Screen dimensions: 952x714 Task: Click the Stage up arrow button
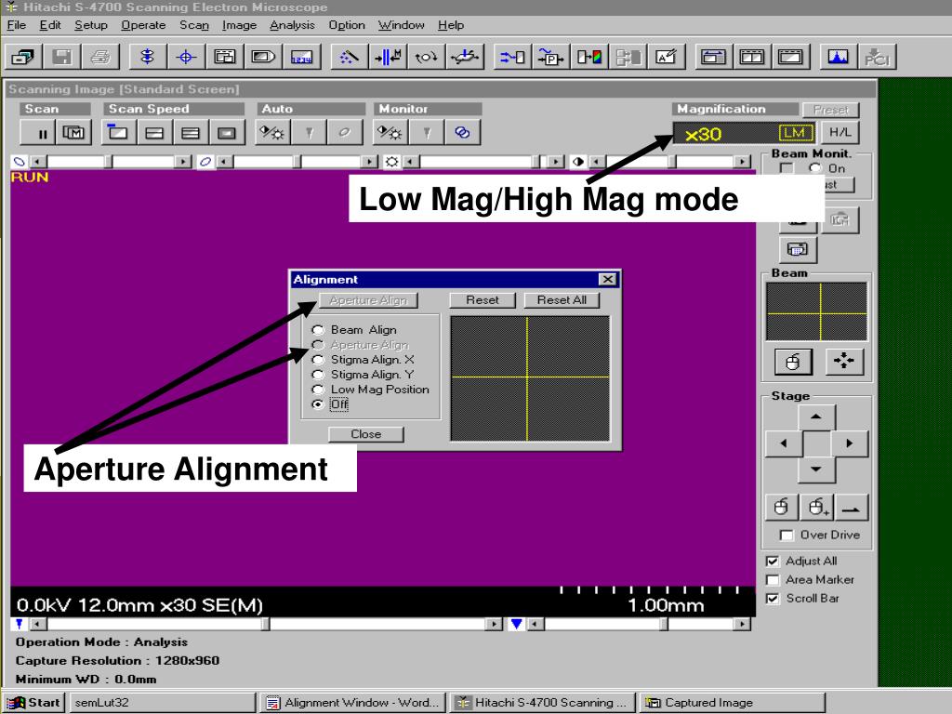tap(816, 417)
